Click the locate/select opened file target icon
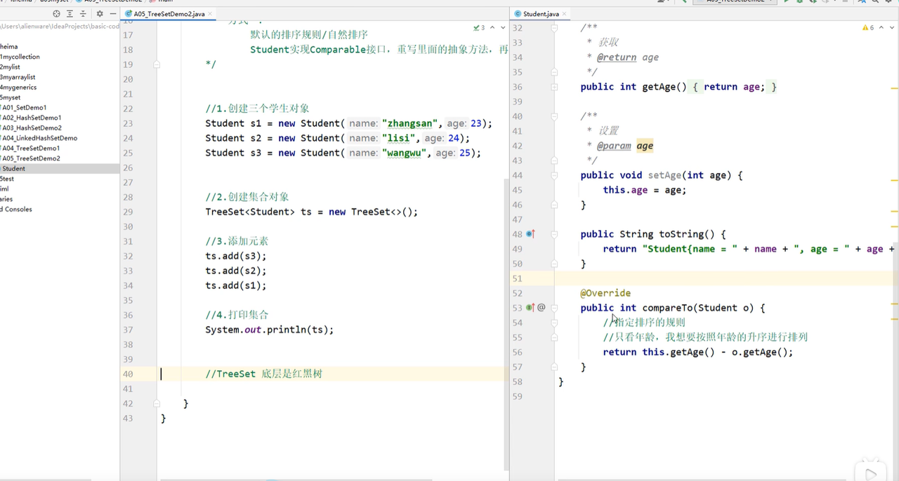Viewport: 899px width, 481px height. pyautogui.click(x=57, y=14)
